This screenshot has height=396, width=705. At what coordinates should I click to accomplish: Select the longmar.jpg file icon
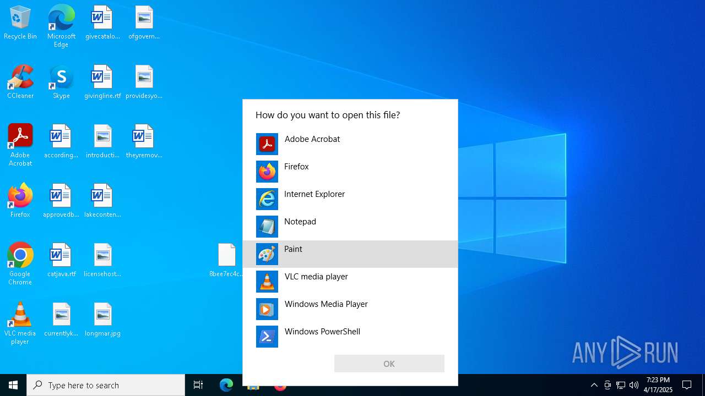[x=102, y=320]
